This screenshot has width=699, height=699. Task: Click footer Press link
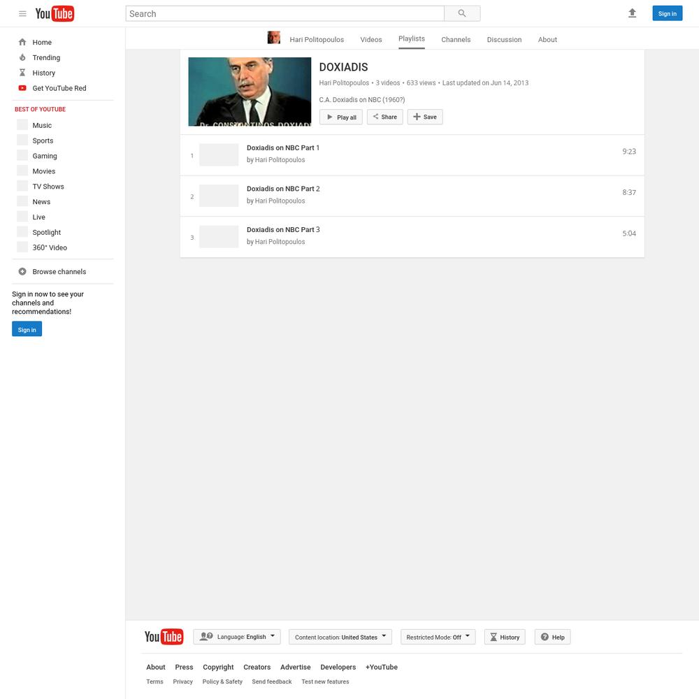pos(184,667)
